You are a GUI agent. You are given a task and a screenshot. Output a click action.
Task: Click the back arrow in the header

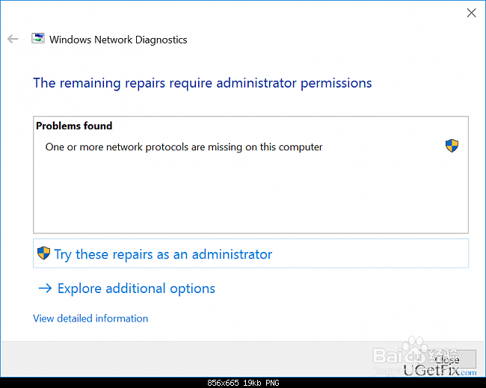(x=13, y=39)
